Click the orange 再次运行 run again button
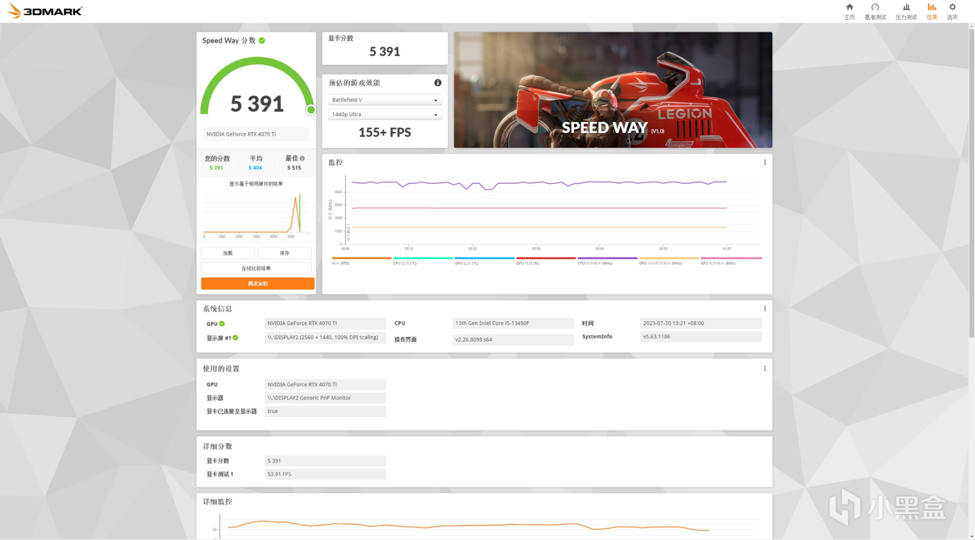The image size is (975, 540). pyautogui.click(x=258, y=284)
